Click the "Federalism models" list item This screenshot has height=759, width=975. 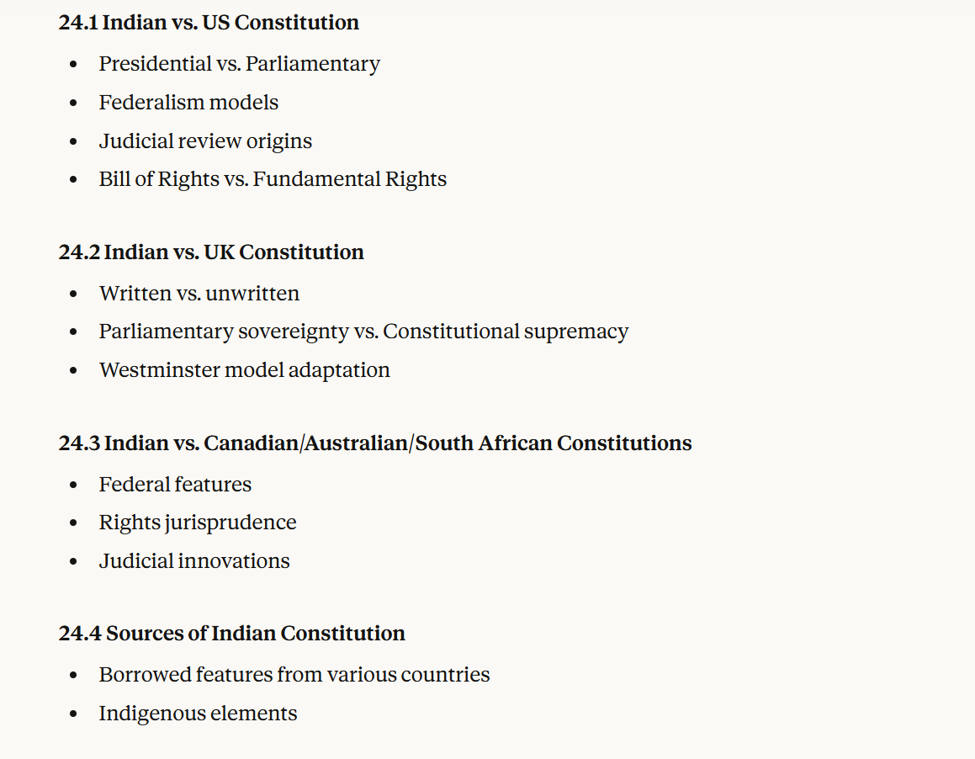[188, 103]
